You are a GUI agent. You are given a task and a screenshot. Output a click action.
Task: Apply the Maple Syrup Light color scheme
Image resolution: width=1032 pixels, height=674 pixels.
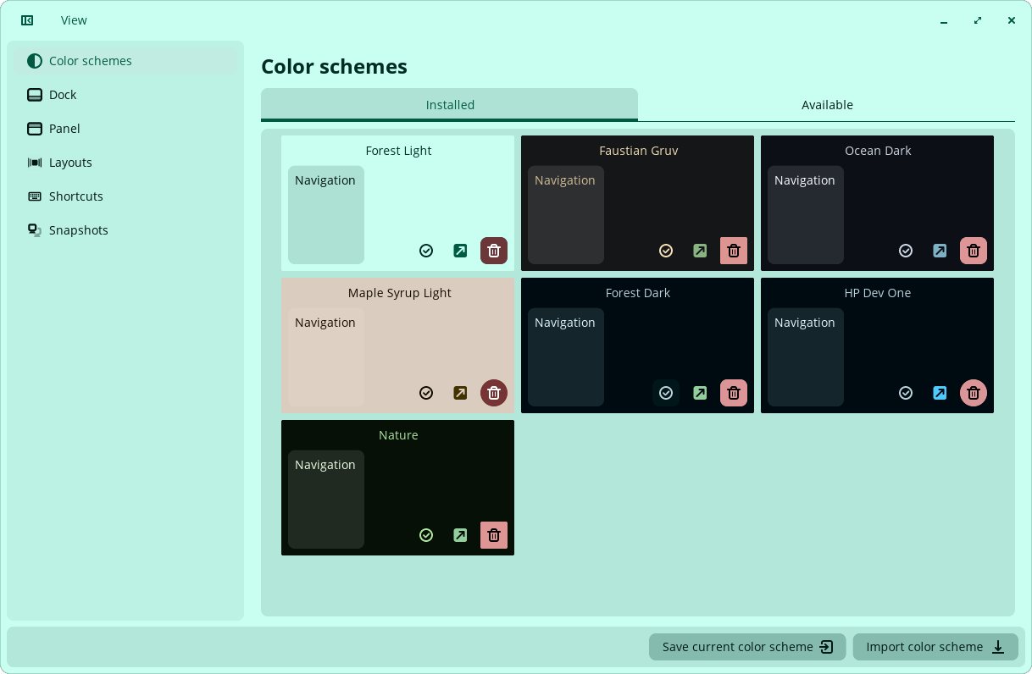coord(426,393)
